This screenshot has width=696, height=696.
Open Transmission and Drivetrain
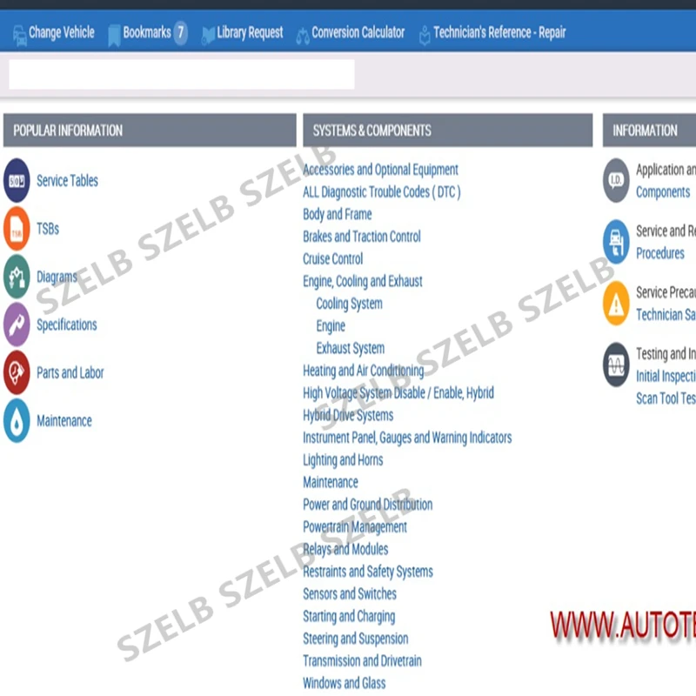pos(362,661)
